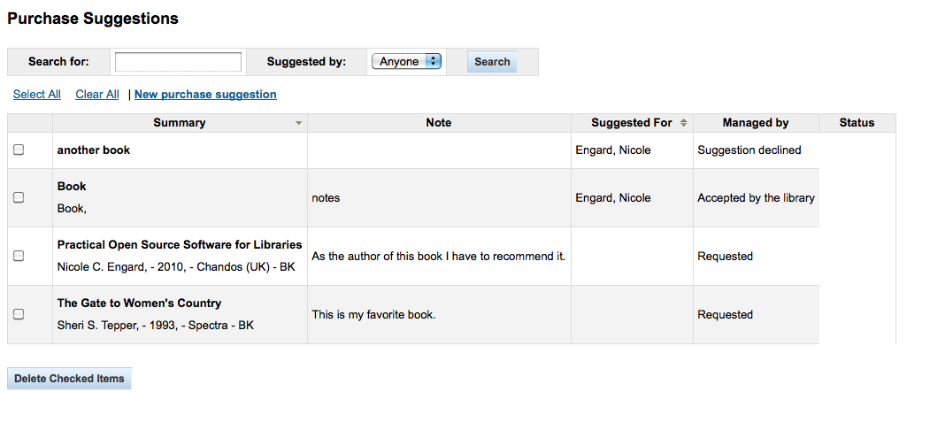Open the New purchase suggestion link

pos(205,95)
